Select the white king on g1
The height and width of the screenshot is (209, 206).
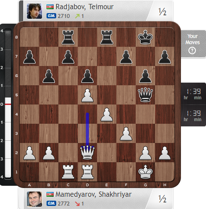tap(145, 172)
